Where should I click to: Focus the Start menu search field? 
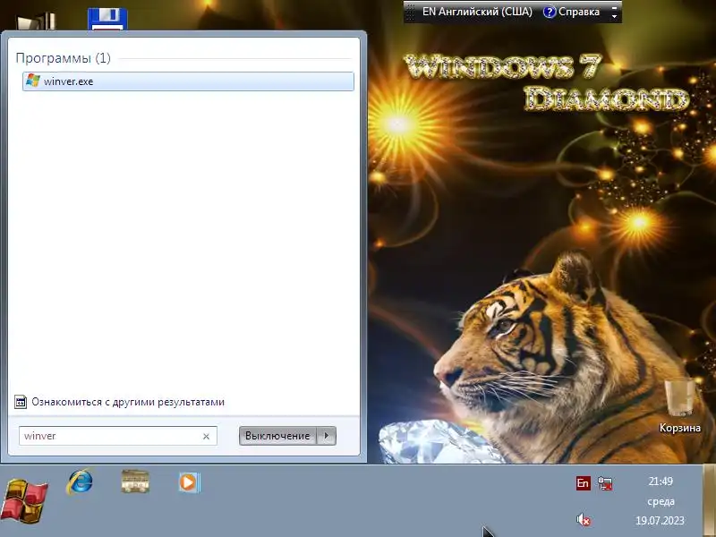coord(118,436)
